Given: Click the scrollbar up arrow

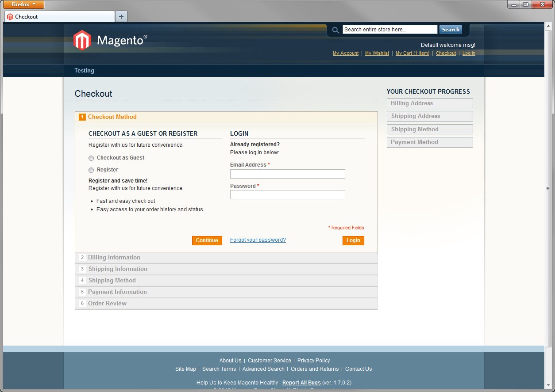Looking at the screenshot, I should (x=548, y=27).
